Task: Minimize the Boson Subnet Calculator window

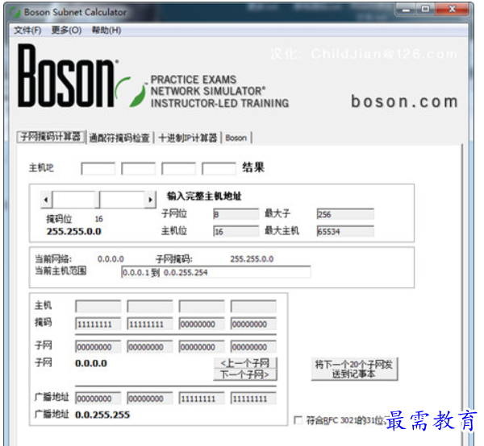Action: pyautogui.click(x=405, y=10)
